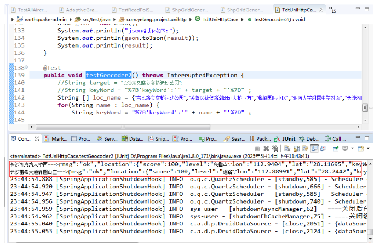
Task: Expand breadcrumb arrow after src/test/java
Action: 114,20
